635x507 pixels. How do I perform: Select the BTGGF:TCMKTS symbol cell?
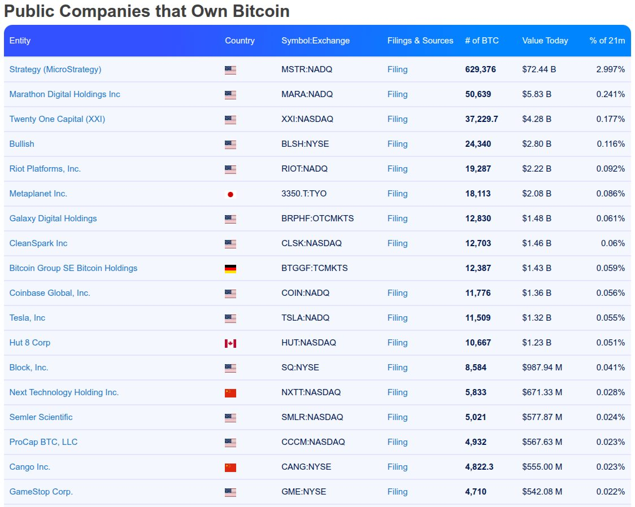point(315,268)
